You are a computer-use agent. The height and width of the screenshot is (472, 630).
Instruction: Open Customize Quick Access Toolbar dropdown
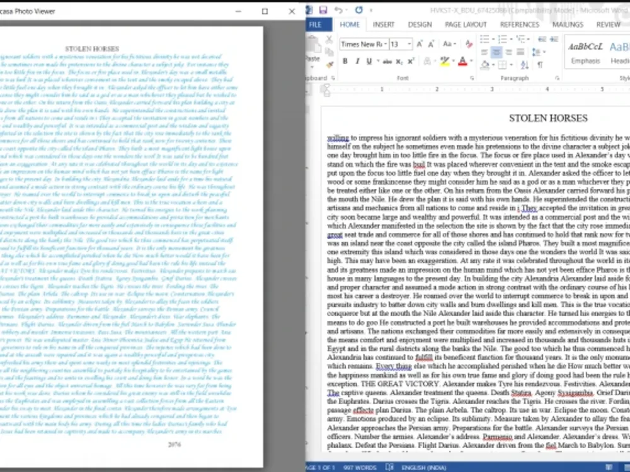[x=371, y=11]
